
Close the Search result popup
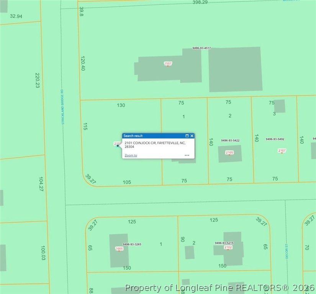[x=192, y=136]
